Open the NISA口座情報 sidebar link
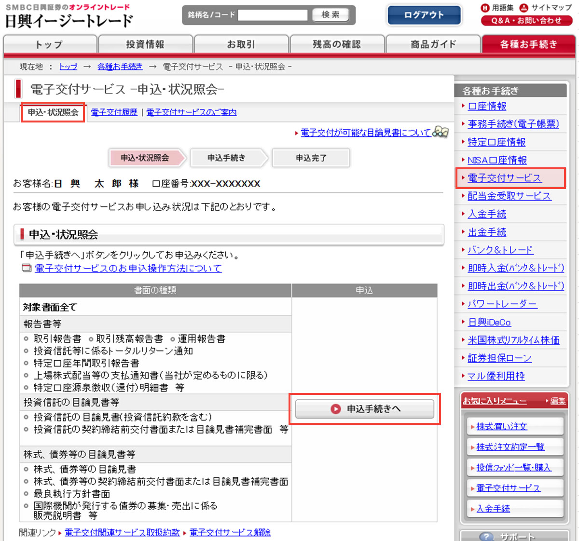The image size is (579, 541). pyautogui.click(x=497, y=160)
